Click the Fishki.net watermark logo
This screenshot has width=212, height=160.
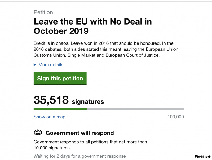[202, 157]
